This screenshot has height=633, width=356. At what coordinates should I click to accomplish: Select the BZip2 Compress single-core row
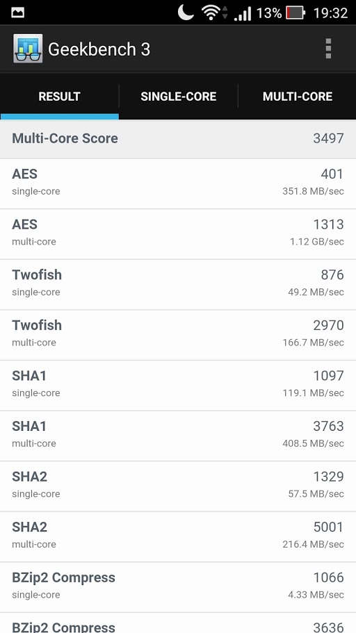pyautogui.click(x=178, y=587)
